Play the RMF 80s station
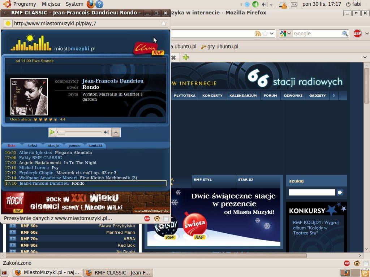This screenshot has height=277, width=370. pyautogui.click(x=13, y=245)
